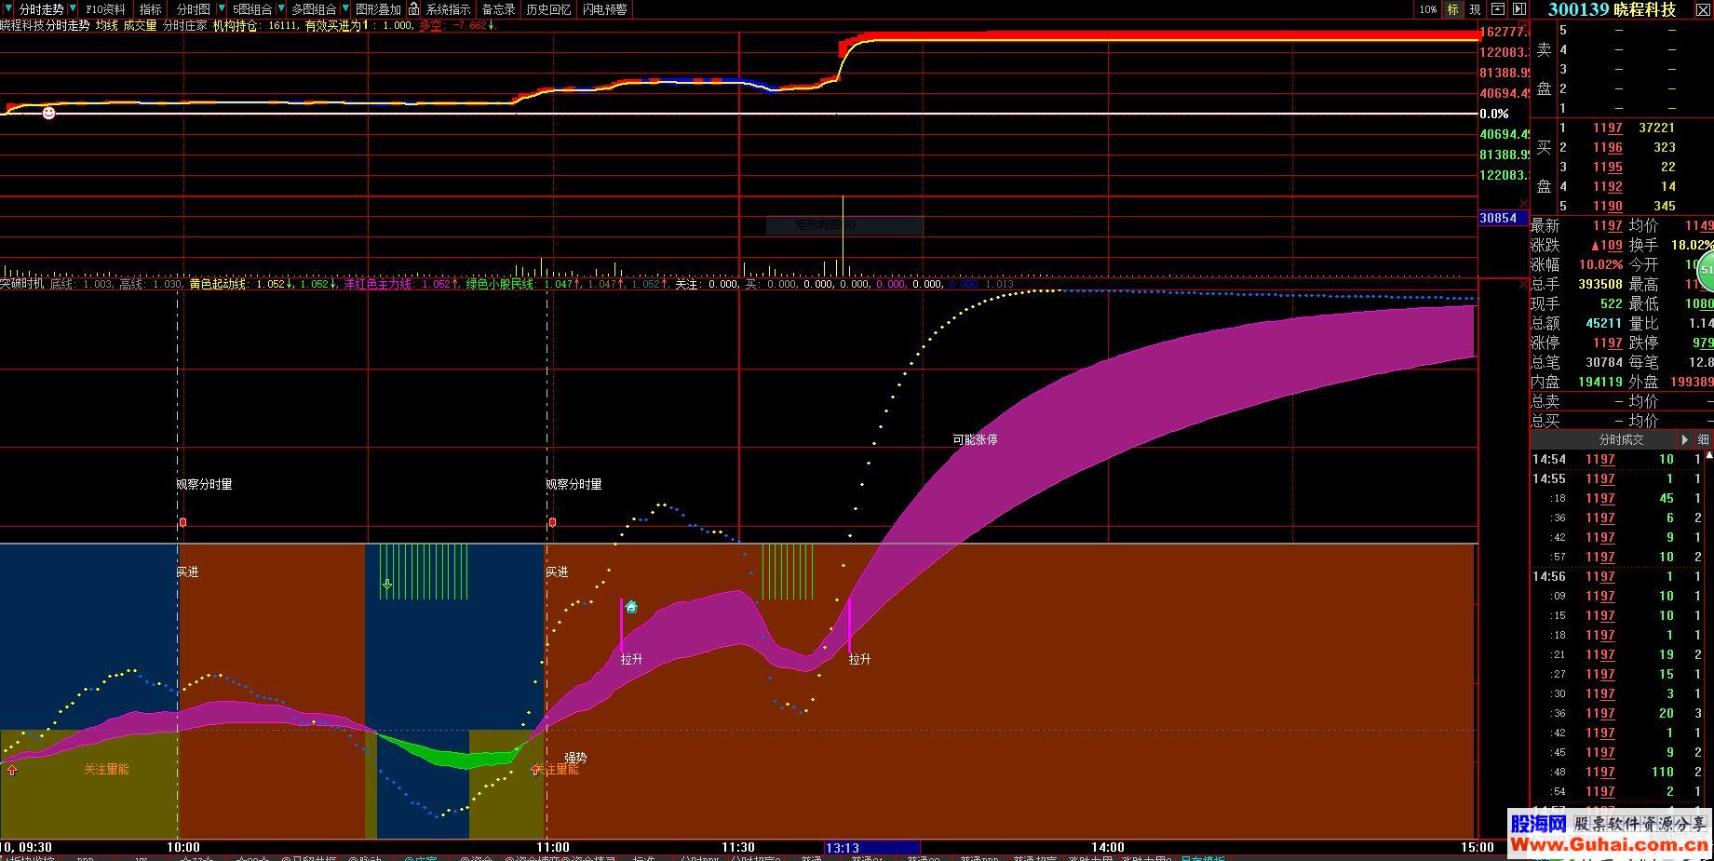This screenshot has width=1714, height=861.
Task: Click the red up arrow above 关注量能 at left
Action: coord(12,770)
